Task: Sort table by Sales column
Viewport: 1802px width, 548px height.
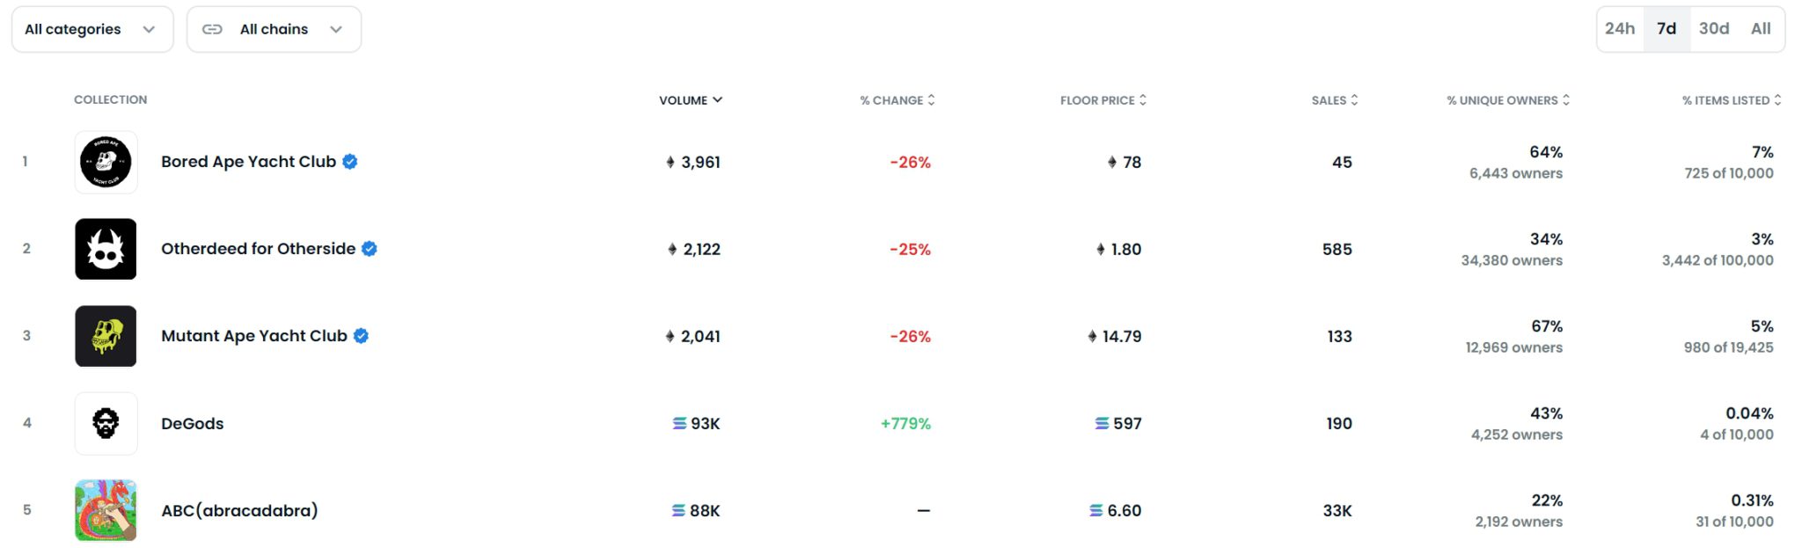Action: (1334, 100)
